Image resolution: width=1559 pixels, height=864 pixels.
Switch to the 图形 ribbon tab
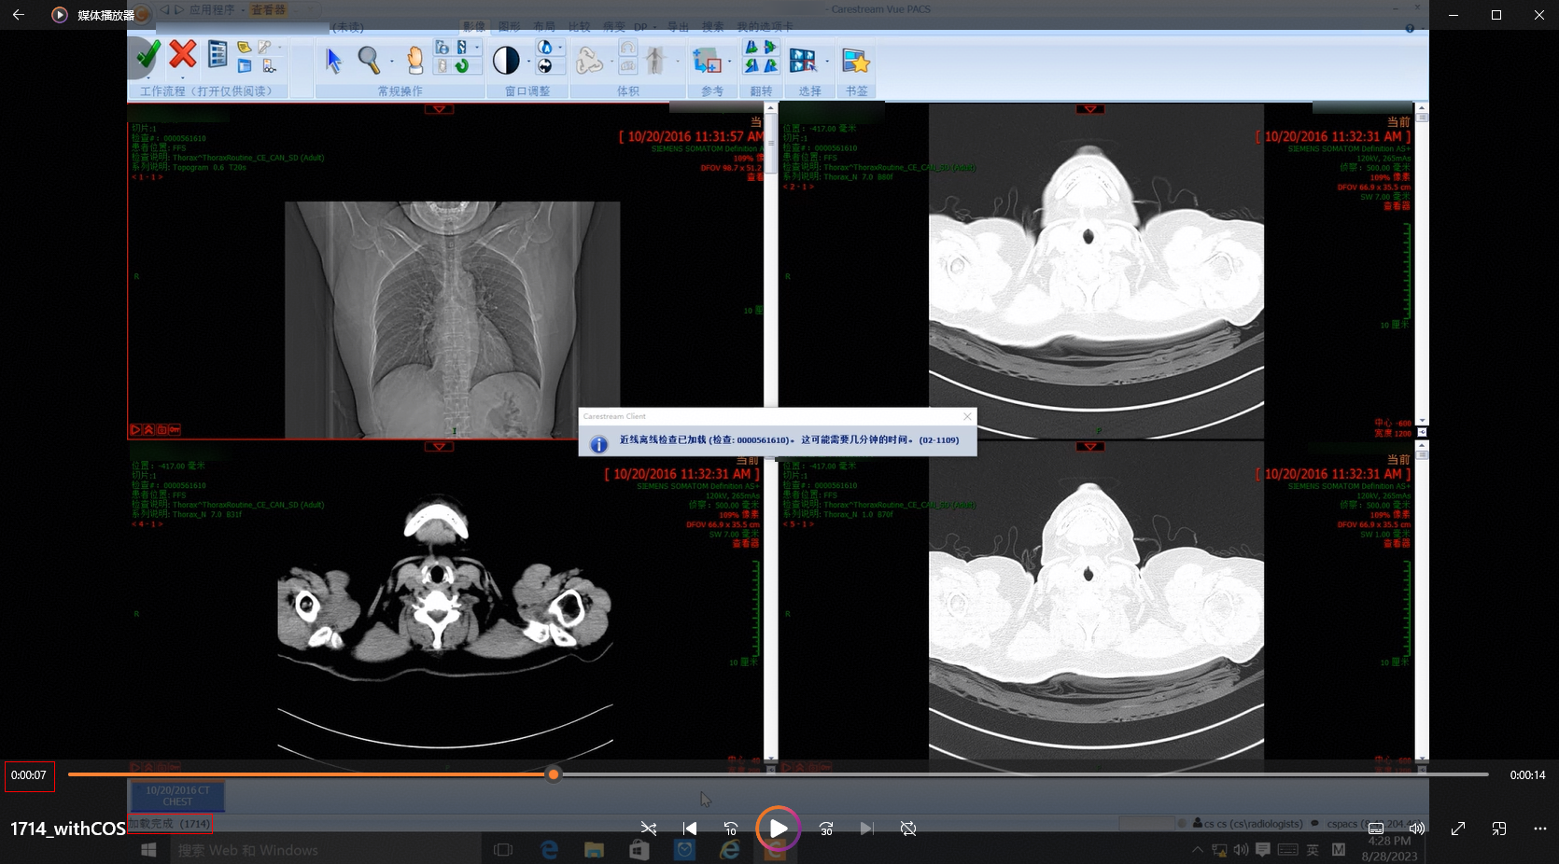point(510,27)
